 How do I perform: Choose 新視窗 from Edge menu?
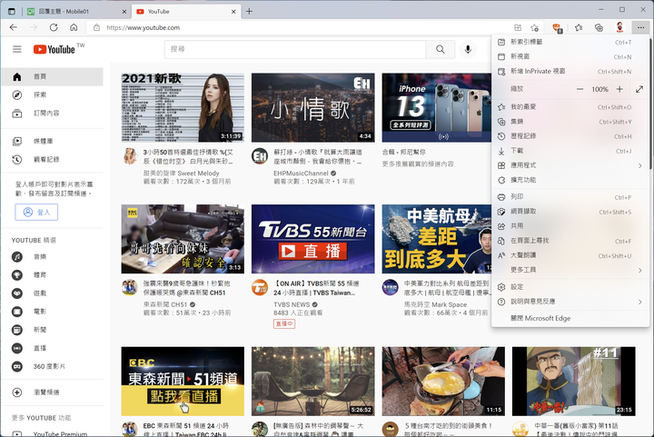[x=570, y=56]
